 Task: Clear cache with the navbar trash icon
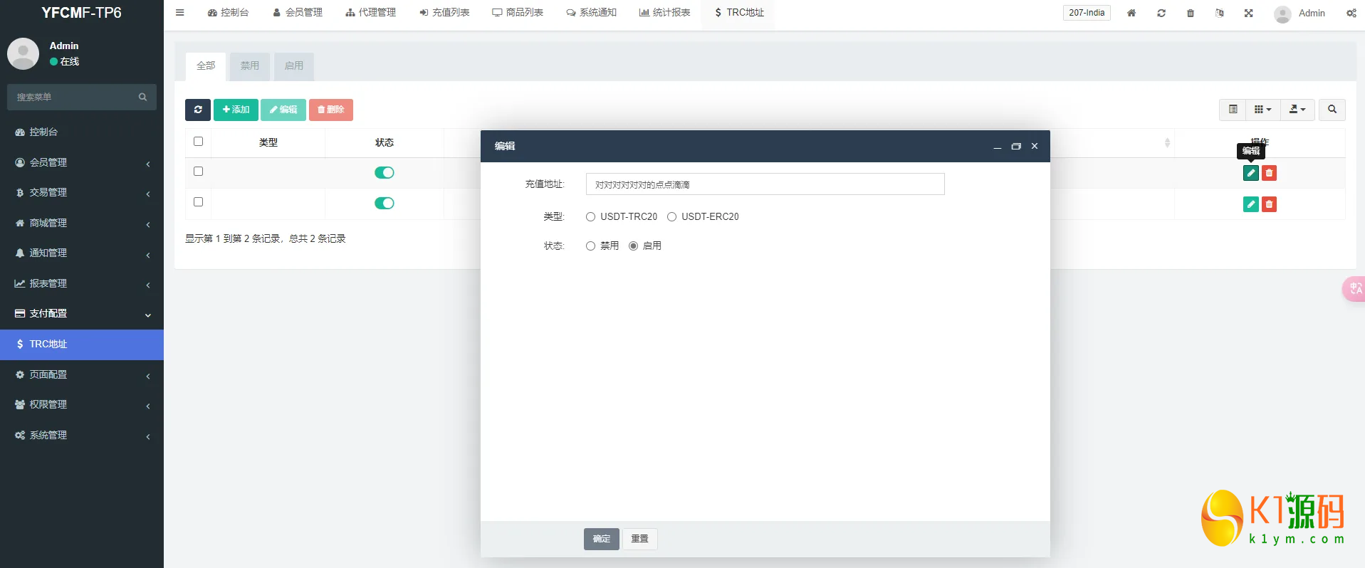coord(1191,14)
